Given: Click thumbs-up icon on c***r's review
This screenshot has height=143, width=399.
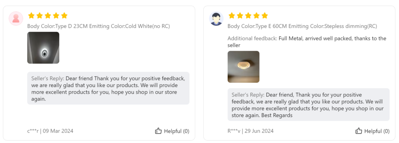Looking at the screenshot, I should coord(158,131).
